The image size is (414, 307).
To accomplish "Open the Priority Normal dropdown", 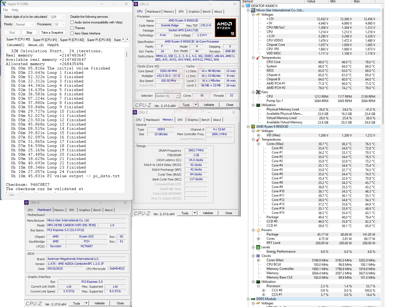I will (25, 25).
